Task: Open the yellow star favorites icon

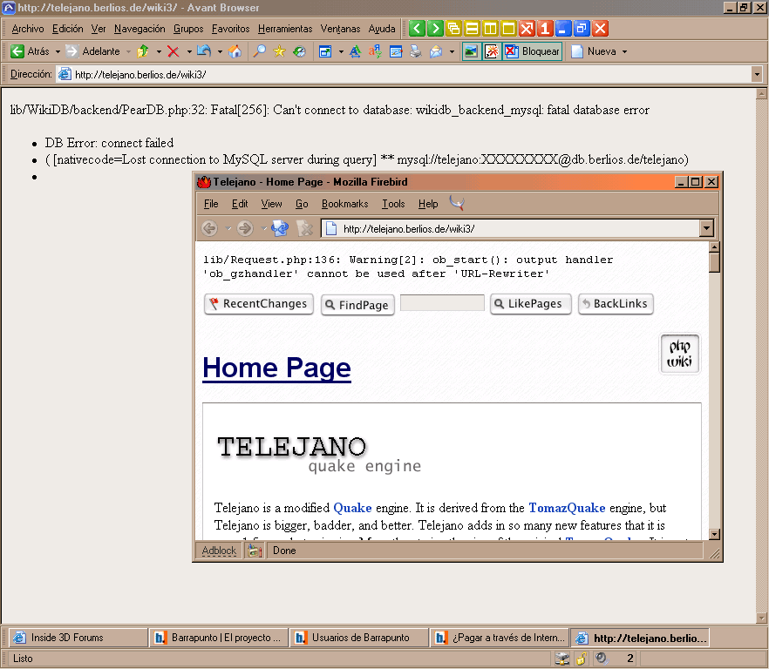Action: point(280,51)
